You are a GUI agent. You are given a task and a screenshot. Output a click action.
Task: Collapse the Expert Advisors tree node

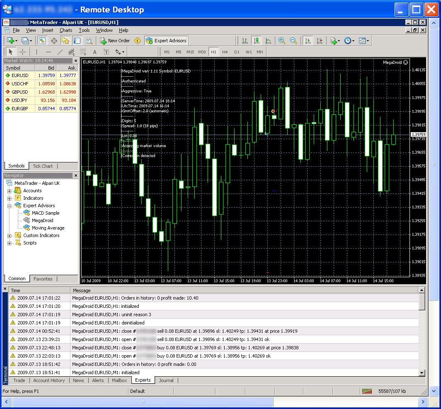point(9,206)
